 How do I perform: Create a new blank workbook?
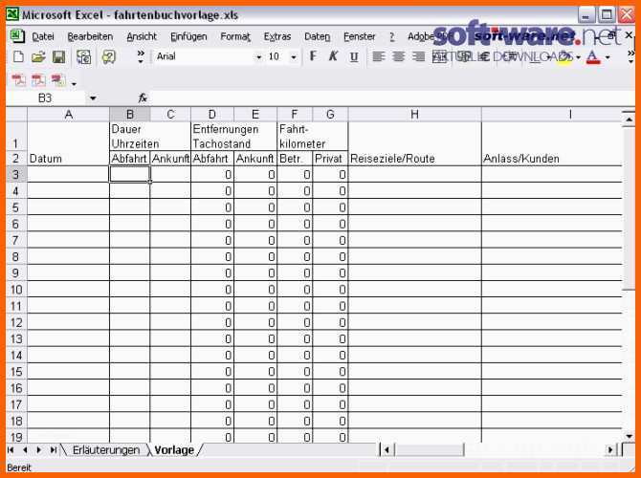pyautogui.click(x=18, y=56)
